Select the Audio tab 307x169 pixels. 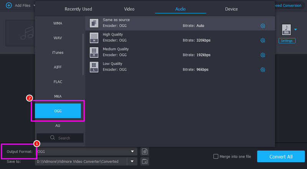pos(180,9)
